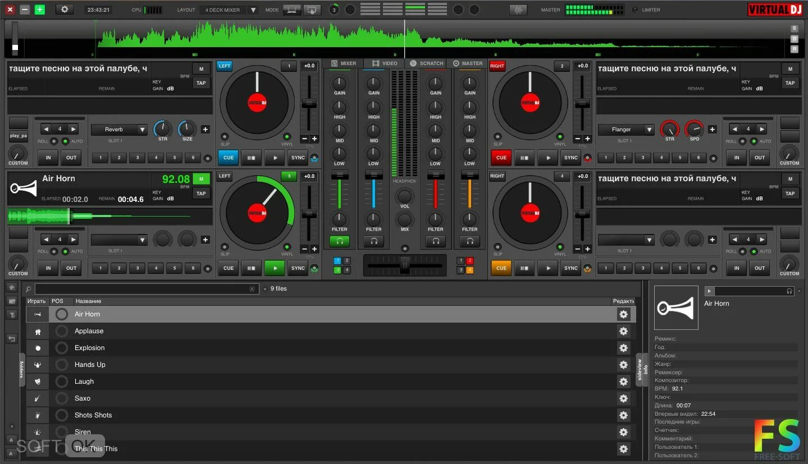
Task: Click the plus icon next to Flanger SPD knob
Action: 713,129
